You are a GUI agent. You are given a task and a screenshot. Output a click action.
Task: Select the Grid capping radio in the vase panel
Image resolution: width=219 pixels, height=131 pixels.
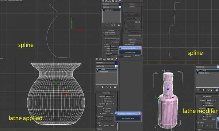pyautogui.click(x=109, y=113)
